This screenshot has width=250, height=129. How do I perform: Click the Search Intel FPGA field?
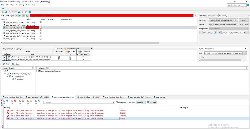click(x=237, y=5)
